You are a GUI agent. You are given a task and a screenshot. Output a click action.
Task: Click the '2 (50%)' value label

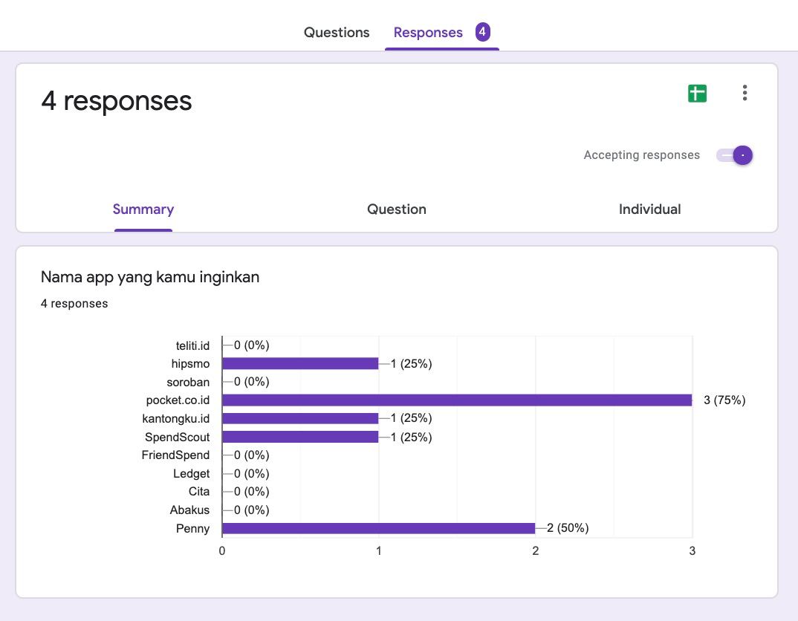coord(568,528)
